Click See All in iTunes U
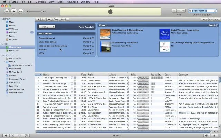This screenshot has height=138, width=221. 213,25
